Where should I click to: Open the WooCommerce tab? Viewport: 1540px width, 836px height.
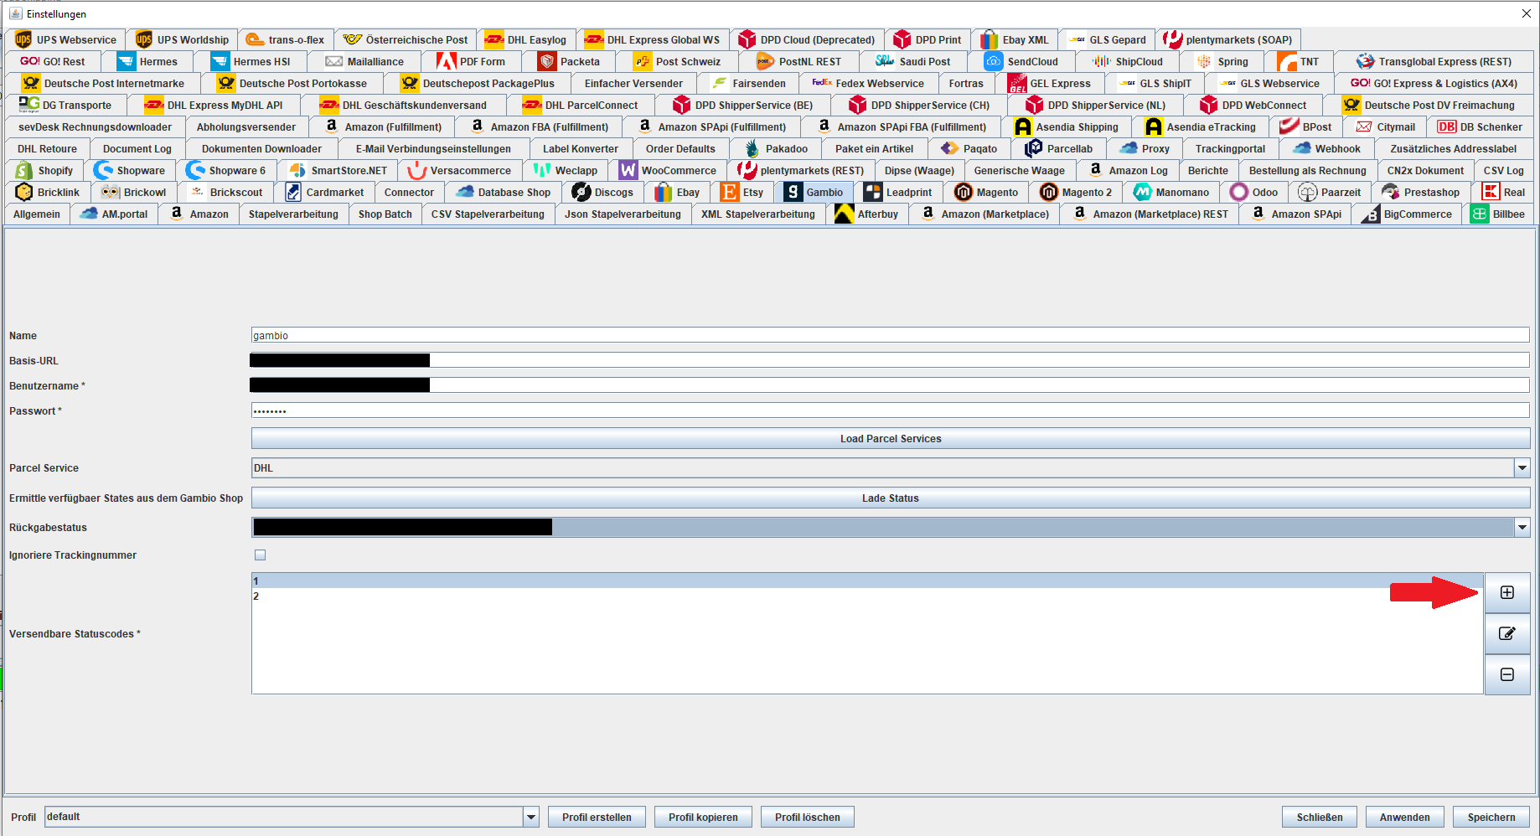669,170
